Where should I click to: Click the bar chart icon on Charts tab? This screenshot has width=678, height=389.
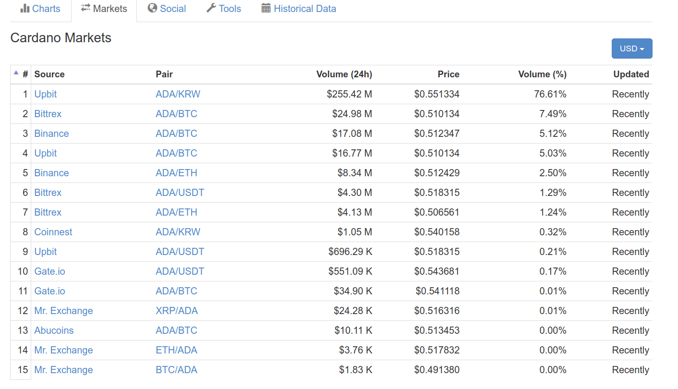click(x=25, y=8)
